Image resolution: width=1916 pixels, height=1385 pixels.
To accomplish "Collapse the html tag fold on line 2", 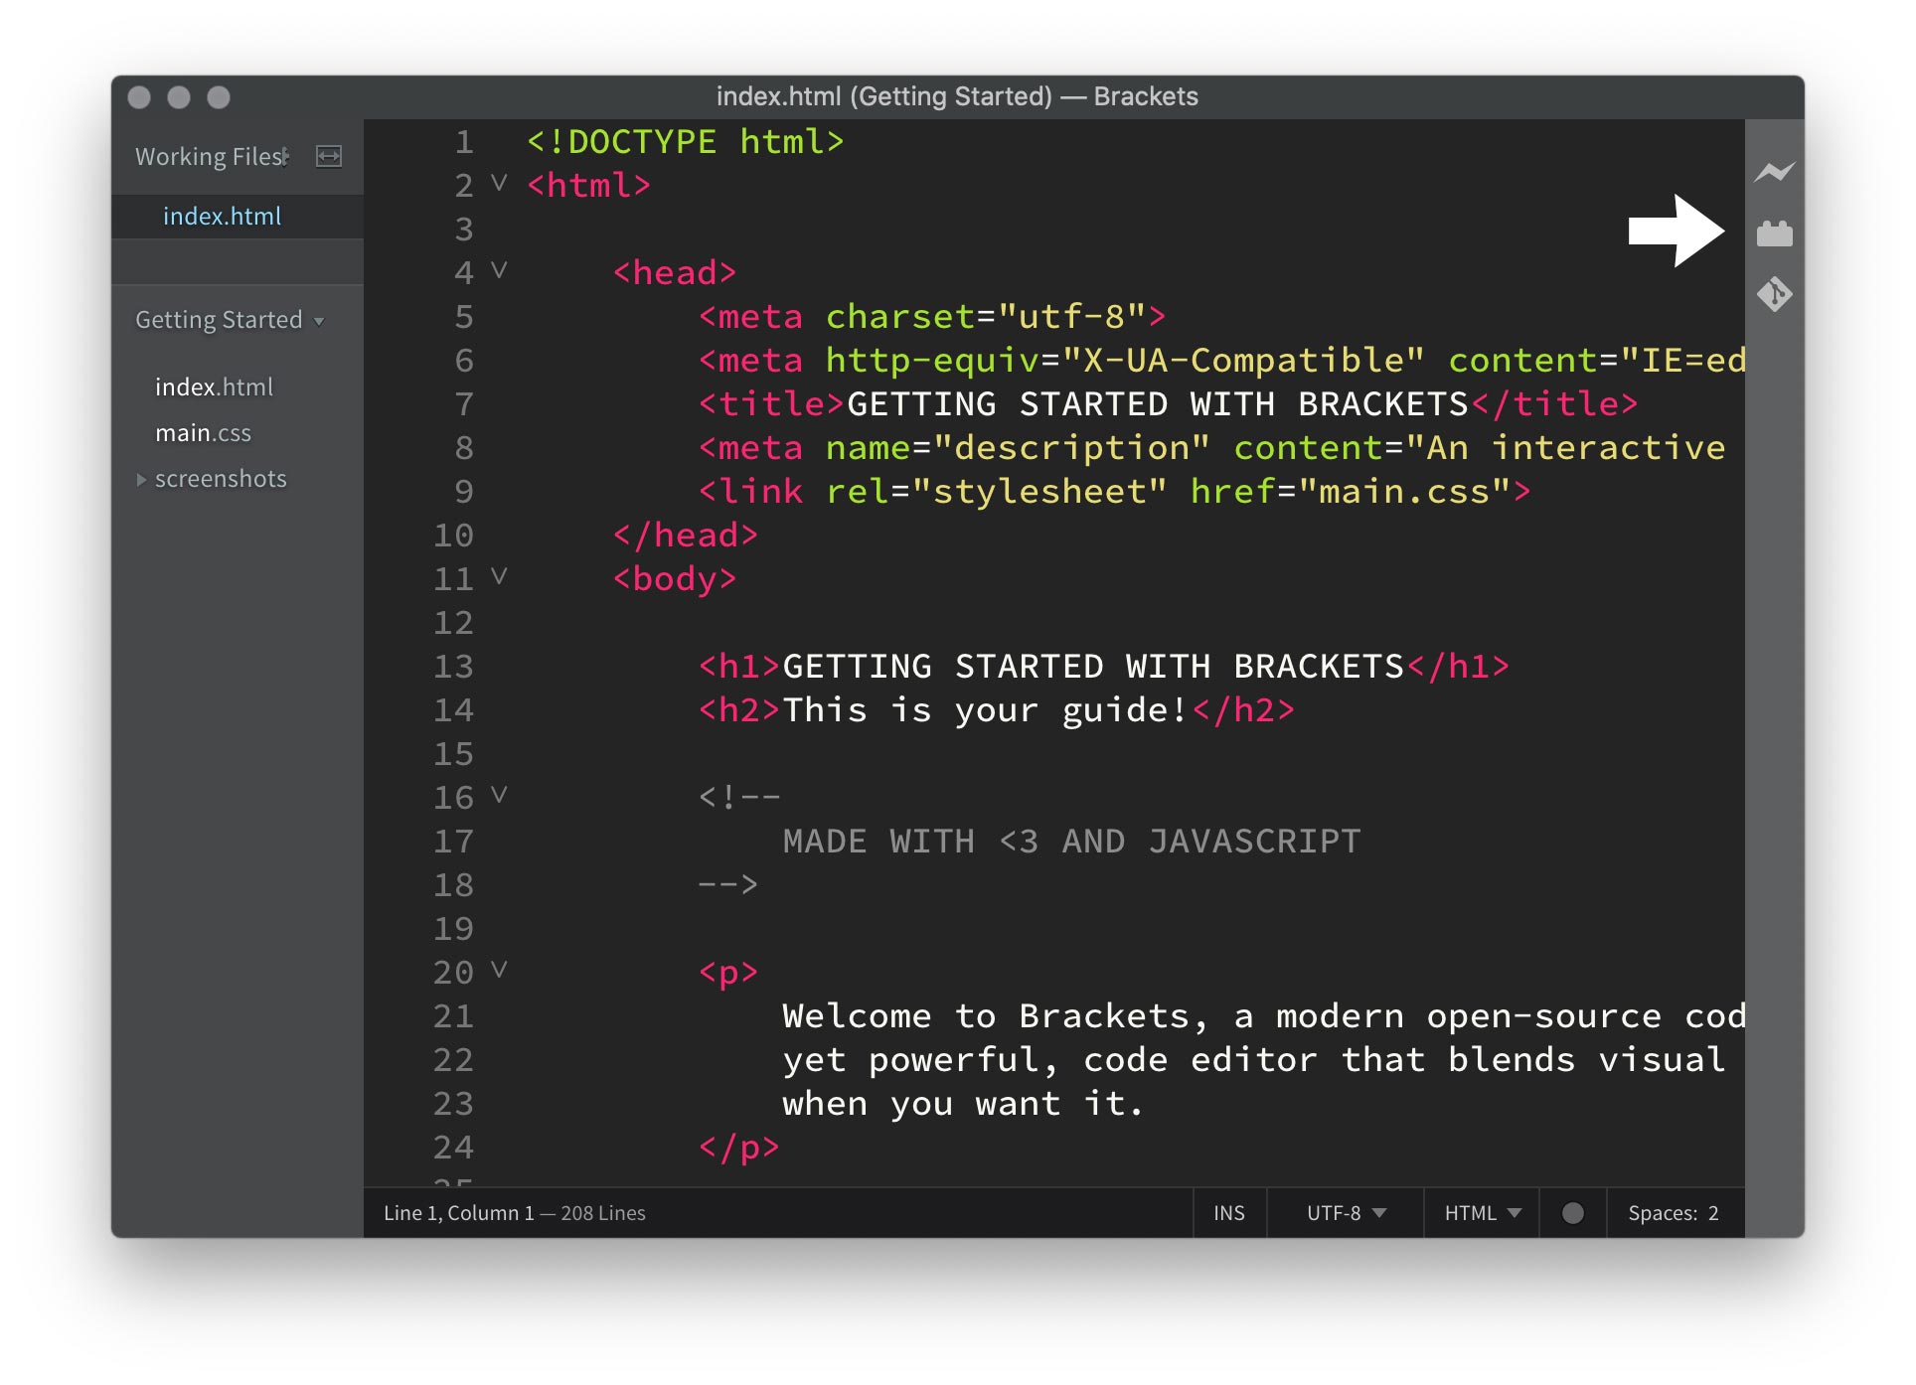I will point(499,183).
